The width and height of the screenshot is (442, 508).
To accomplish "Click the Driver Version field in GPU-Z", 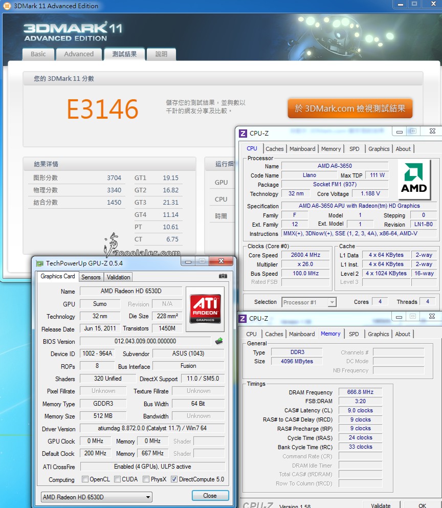I will click(x=152, y=428).
